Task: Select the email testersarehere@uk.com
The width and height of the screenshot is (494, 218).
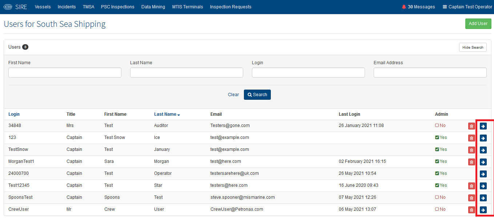Action: pos(234,173)
